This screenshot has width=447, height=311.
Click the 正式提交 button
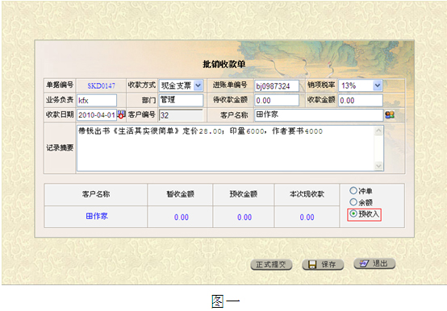coord(271,264)
